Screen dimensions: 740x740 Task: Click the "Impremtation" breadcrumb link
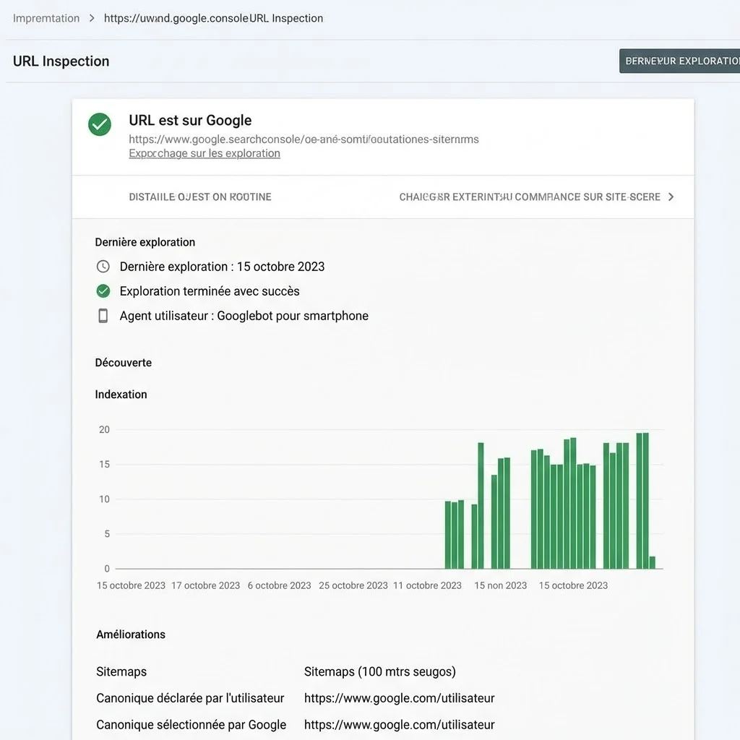pyautogui.click(x=46, y=17)
